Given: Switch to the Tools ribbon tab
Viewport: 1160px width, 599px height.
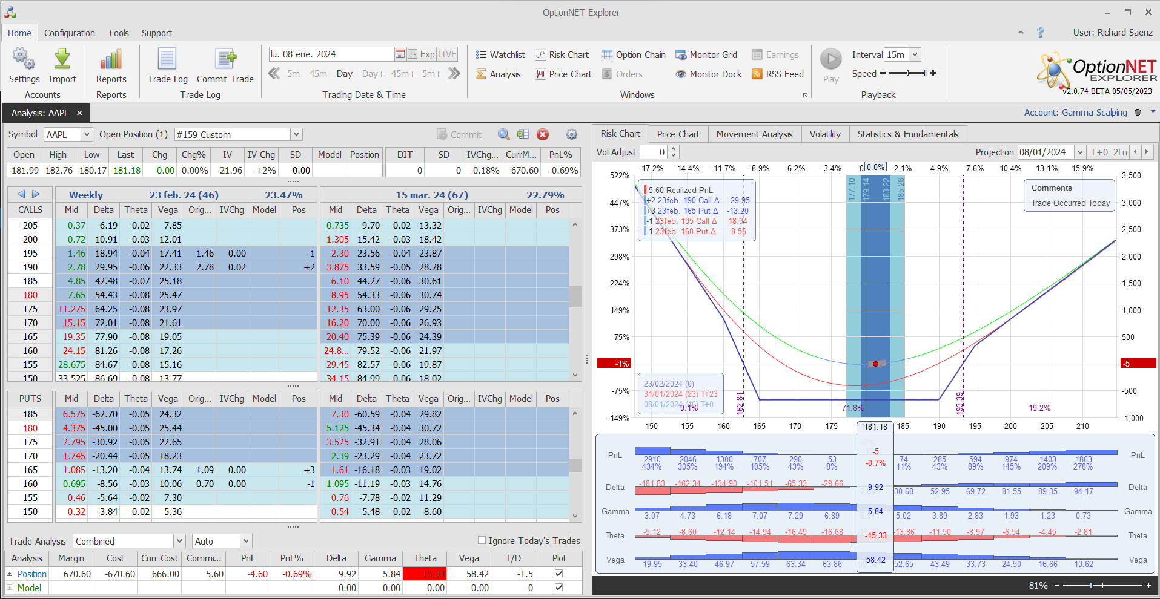Looking at the screenshot, I should click(x=119, y=33).
